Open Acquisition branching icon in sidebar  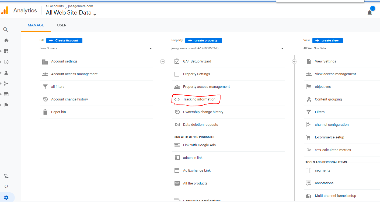[x=6, y=83]
